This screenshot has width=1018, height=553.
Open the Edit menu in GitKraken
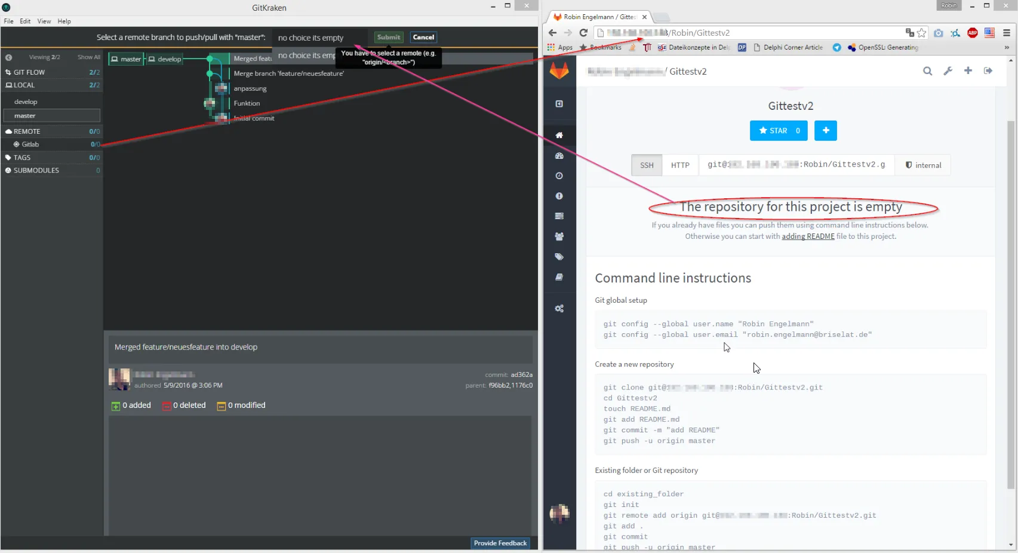click(25, 21)
